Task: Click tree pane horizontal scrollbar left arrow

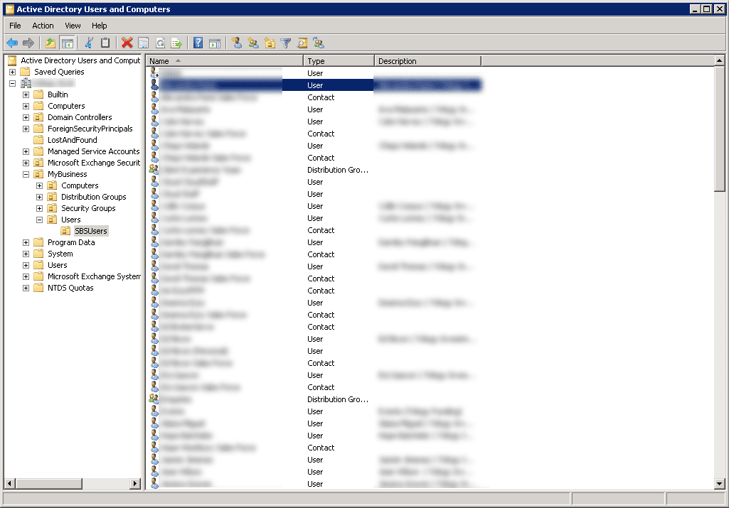Action: click(x=9, y=483)
